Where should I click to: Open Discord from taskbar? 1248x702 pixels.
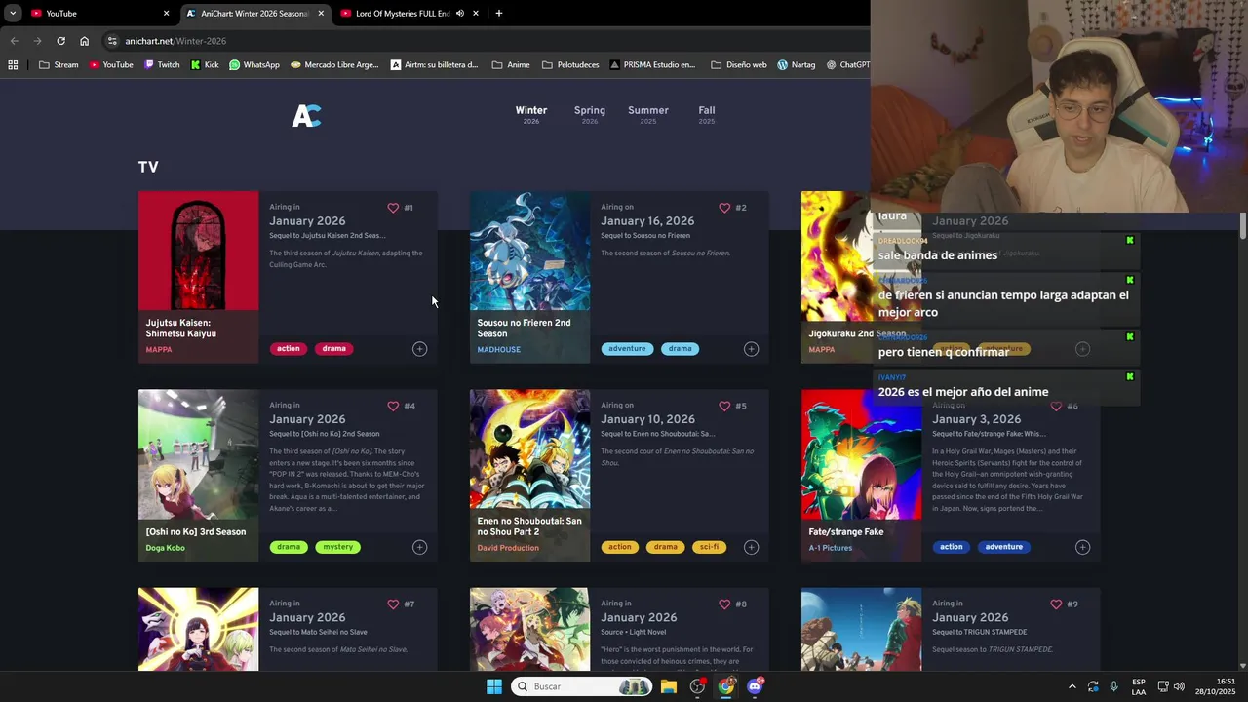755,686
